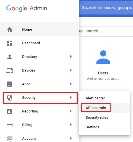Click the search for users, groups field
The height and width of the screenshot is (142, 133).
[x=106, y=8]
